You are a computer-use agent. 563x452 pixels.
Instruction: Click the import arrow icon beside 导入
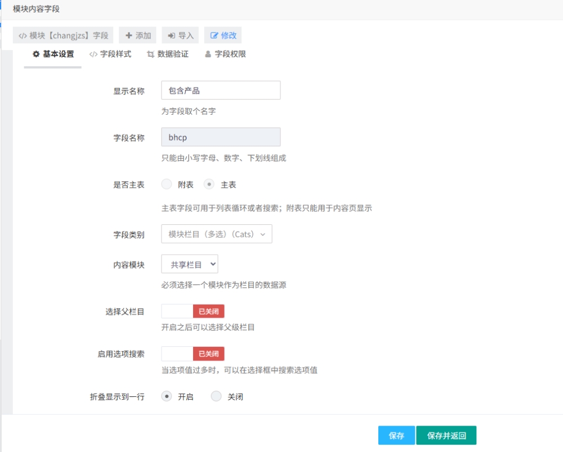point(171,35)
